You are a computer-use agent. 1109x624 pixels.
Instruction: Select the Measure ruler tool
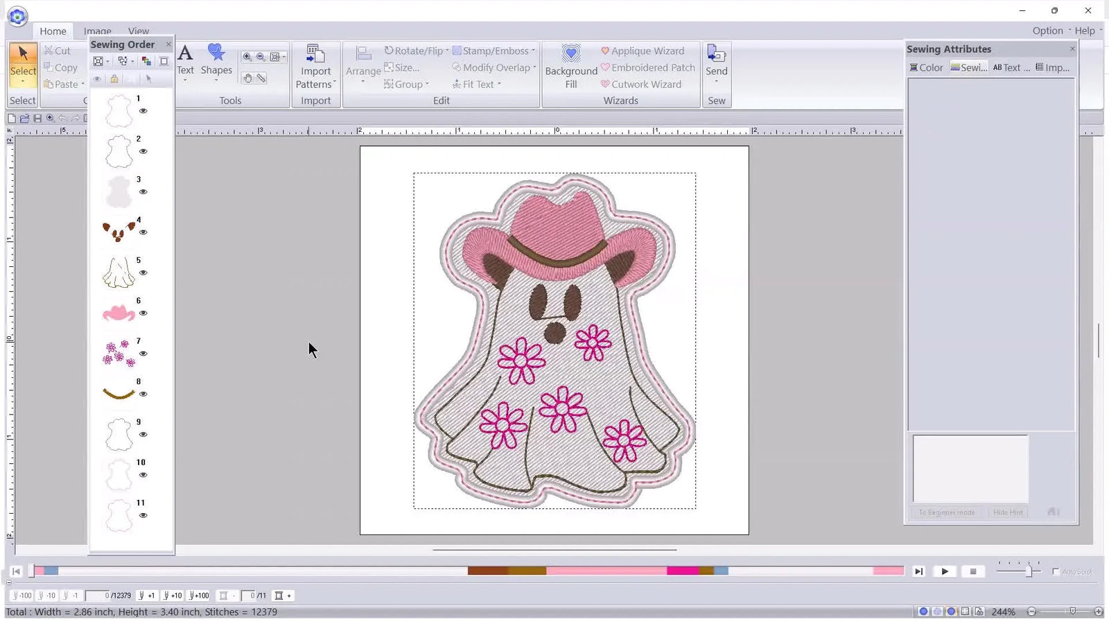click(x=261, y=78)
